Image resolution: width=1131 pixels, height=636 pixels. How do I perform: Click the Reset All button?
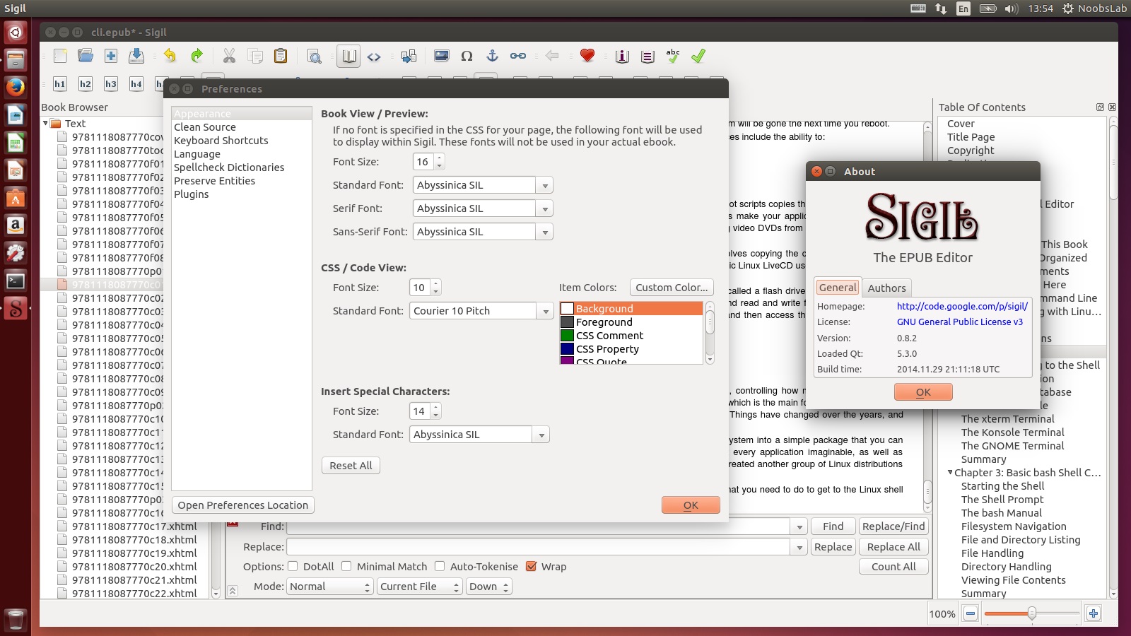pyautogui.click(x=351, y=466)
